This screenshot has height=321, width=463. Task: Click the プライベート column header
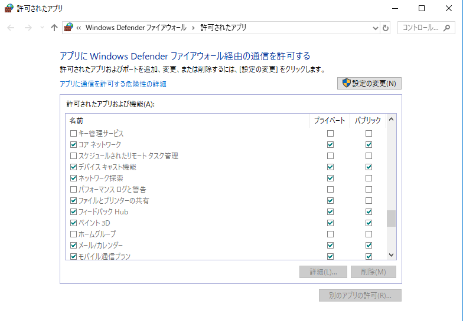click(x=330, y=120)
